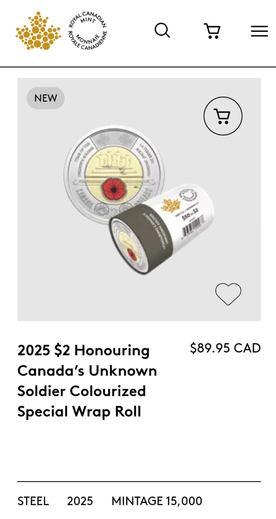This screenshot has height=519, width=276.
Task: Click the NEW badge on product card
Action: tap(46, 98)
